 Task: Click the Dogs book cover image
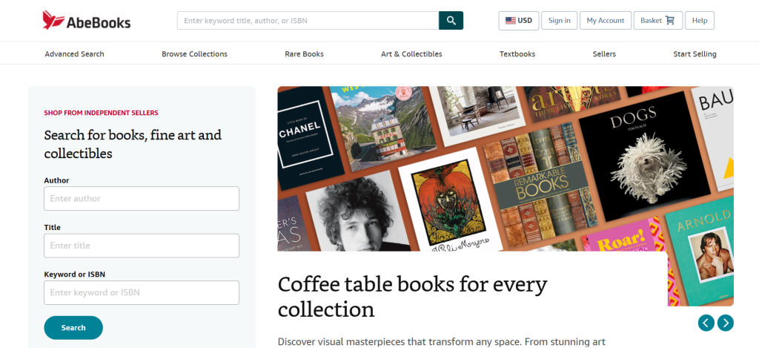click(634, 156)
